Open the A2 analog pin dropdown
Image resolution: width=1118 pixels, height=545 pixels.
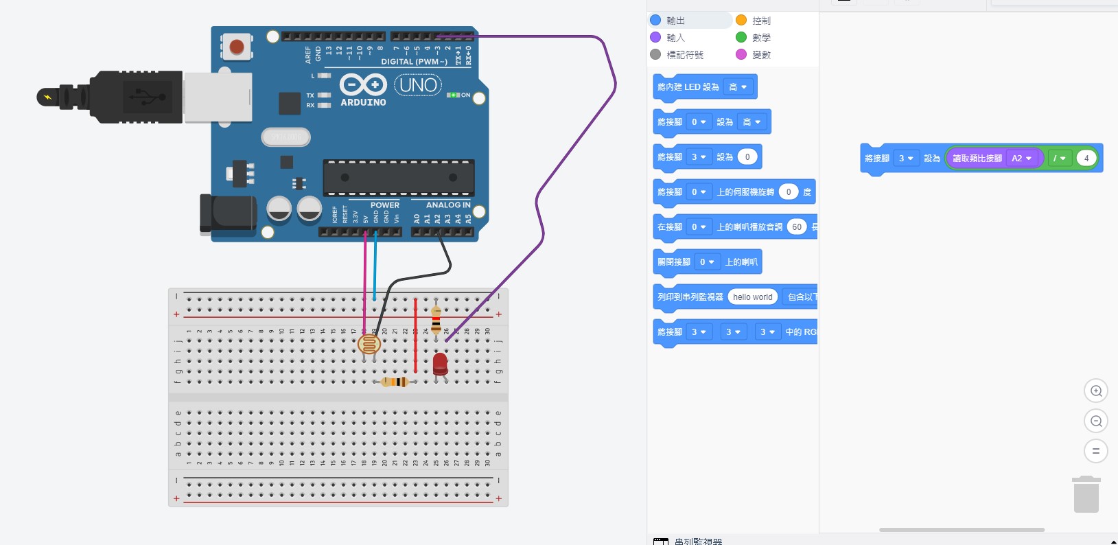1022,159
